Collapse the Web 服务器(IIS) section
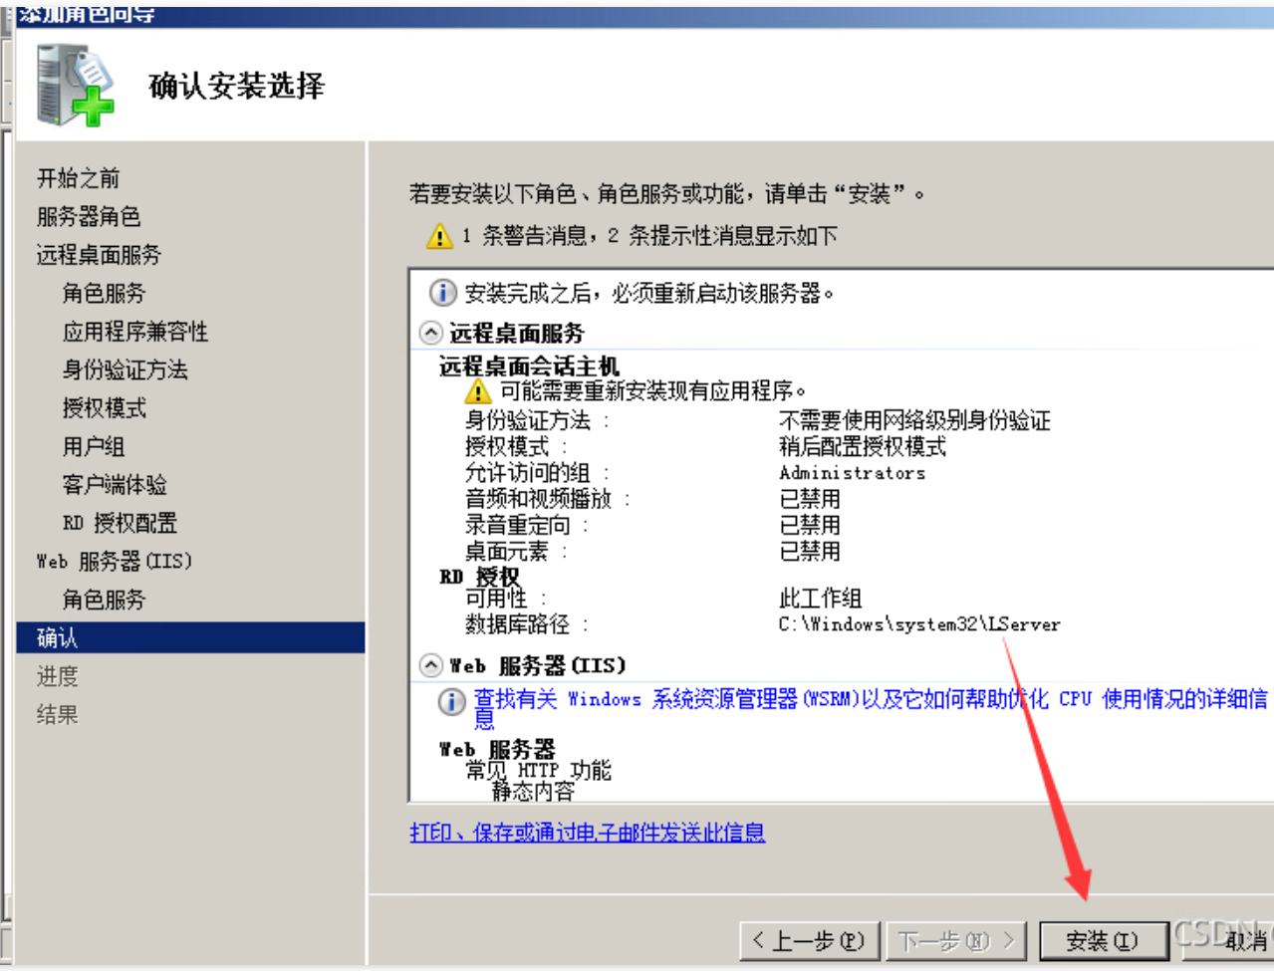 [431, 665]
